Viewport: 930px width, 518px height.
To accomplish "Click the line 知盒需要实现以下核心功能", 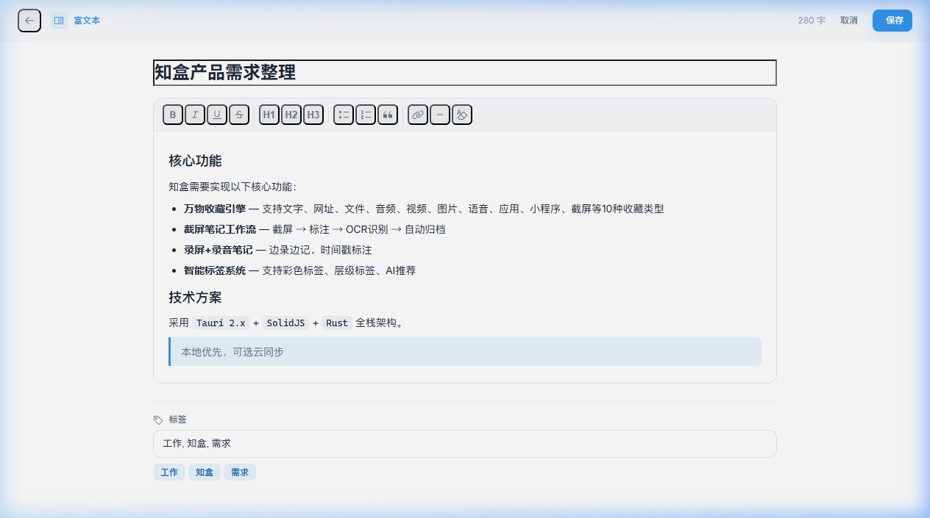I will tap(232, 187).
